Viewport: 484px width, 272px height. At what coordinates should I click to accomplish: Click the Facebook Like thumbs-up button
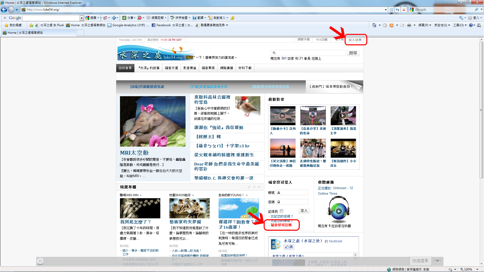tap(289, 247)
